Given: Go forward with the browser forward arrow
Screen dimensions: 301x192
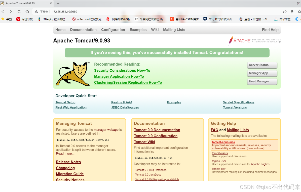Looking at the screenshot, I should pyautogui.click(x=11, y=12).
